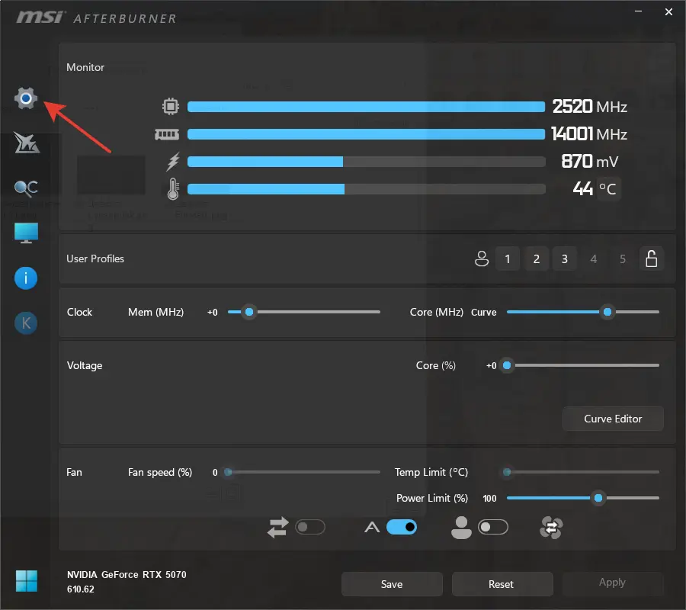Click the user-defined fan person icon
Viewport: 686px width, 610px height.
click(461, 528)
